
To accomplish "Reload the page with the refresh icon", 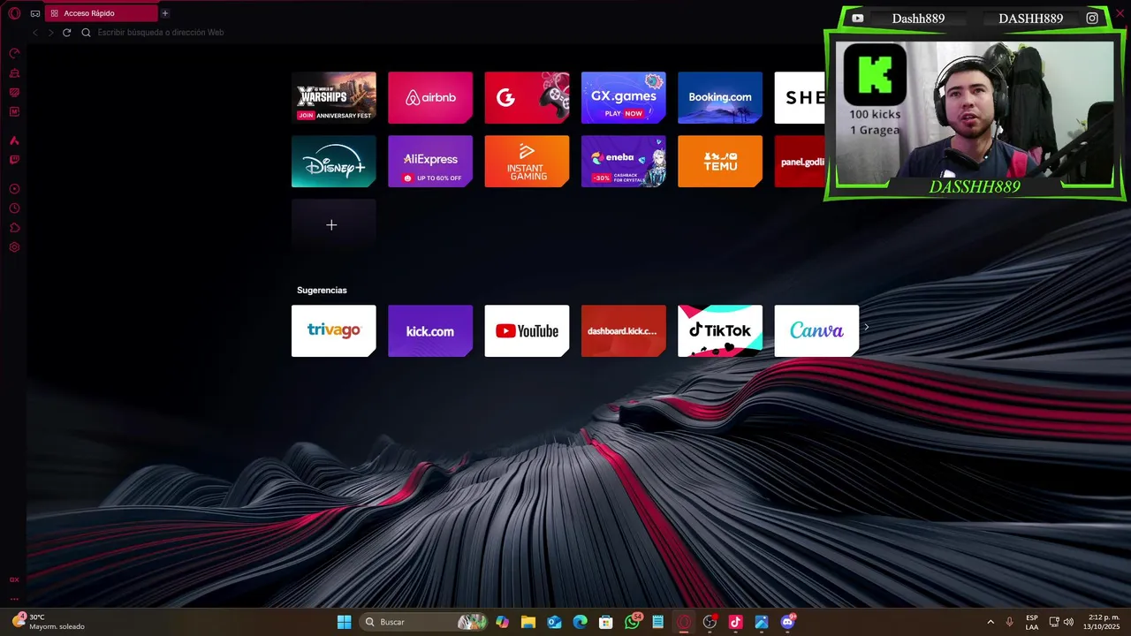I will pyautogui.click(x=66, y=33).
